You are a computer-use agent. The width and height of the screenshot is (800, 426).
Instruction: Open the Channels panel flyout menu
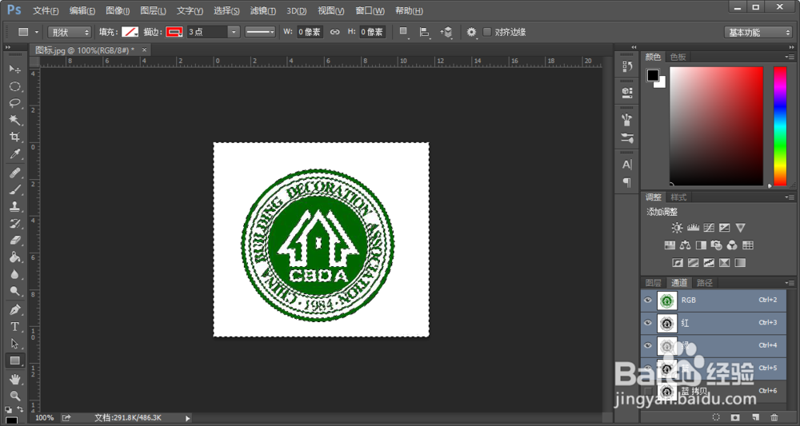point(790,283)
